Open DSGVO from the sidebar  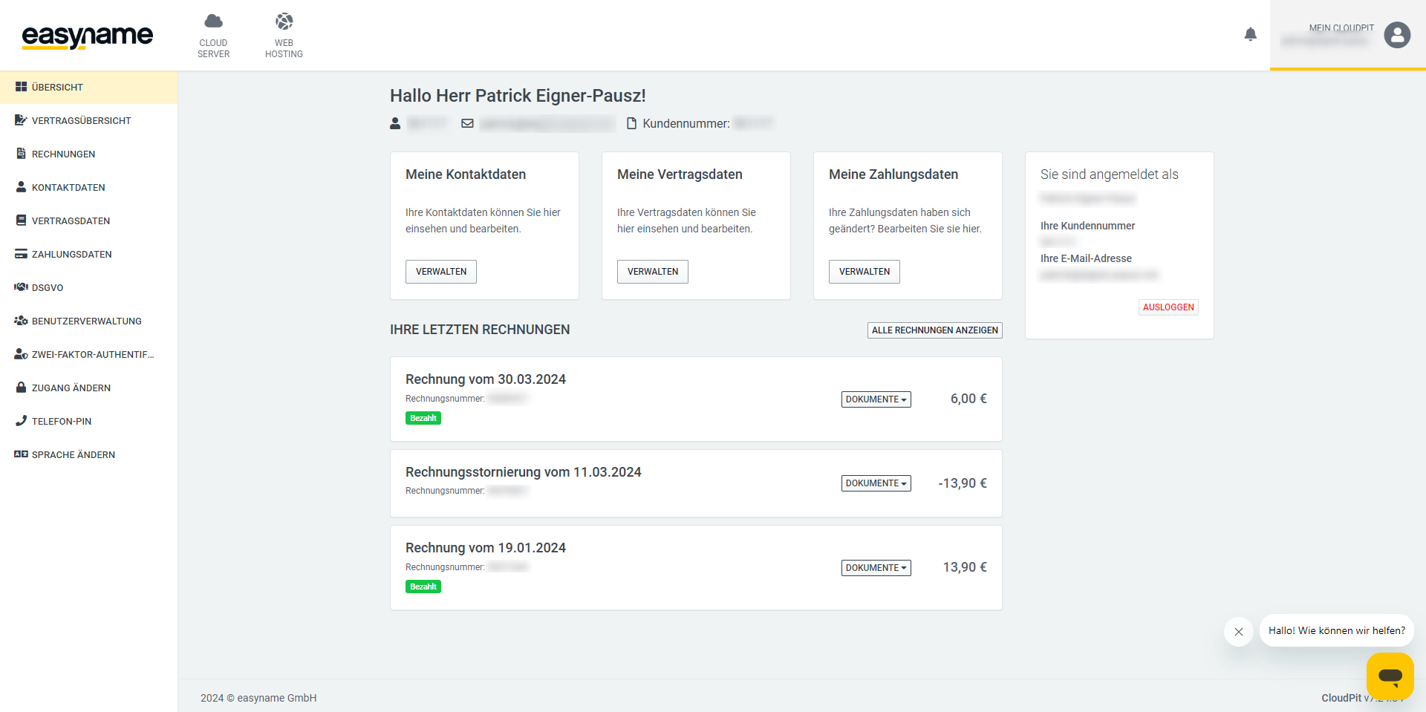[x=48, y=288]
